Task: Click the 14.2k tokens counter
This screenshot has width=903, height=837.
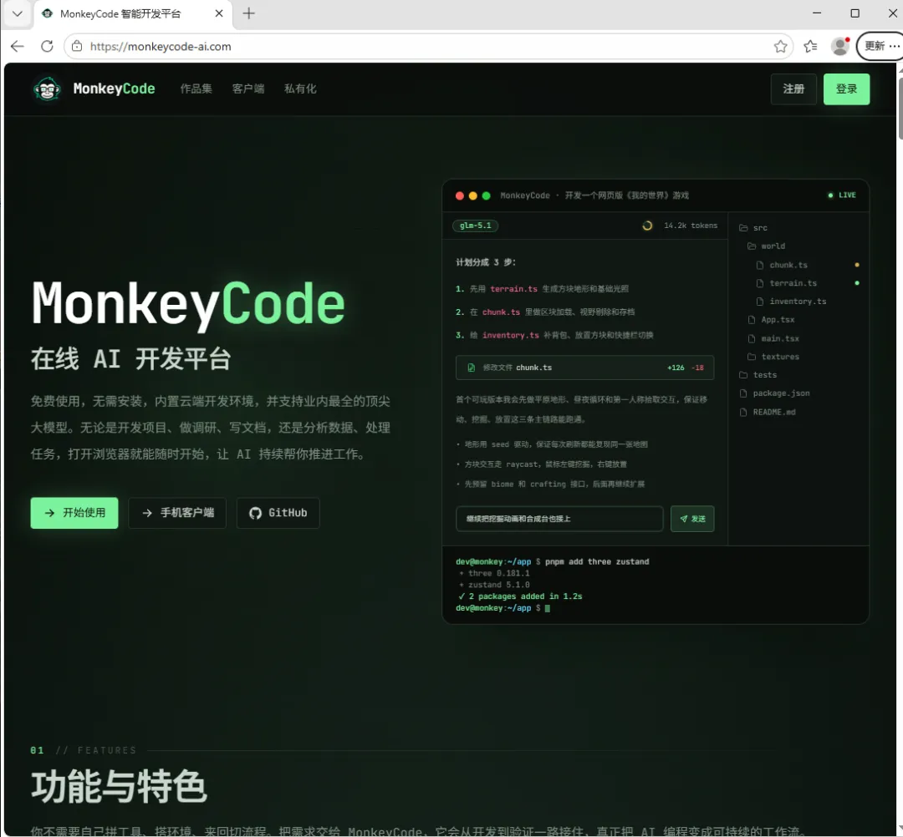Action: [x=691, y=226]
